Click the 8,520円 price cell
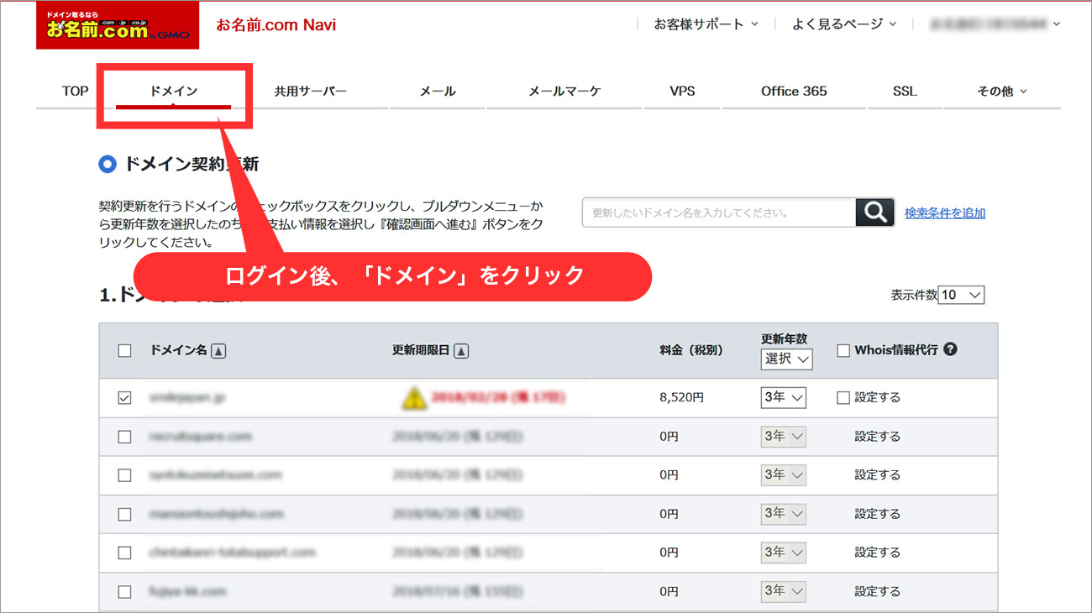This screenshot has height=613, width=1092. click(x=681, y=398)
